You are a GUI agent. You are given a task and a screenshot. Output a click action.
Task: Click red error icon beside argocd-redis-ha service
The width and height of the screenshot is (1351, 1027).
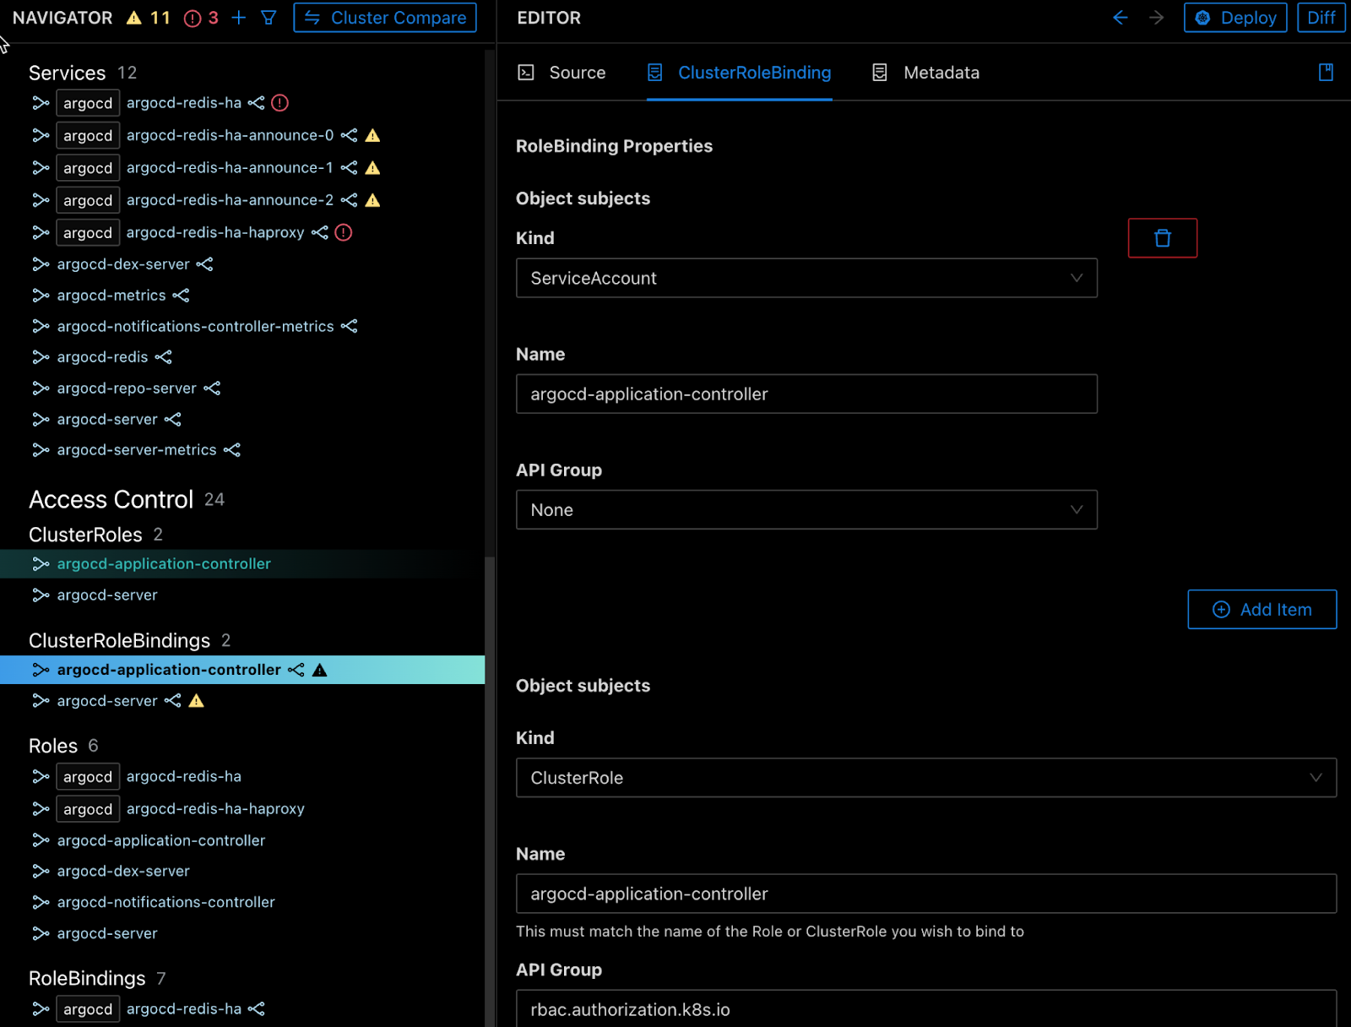[x=280, y=103]
